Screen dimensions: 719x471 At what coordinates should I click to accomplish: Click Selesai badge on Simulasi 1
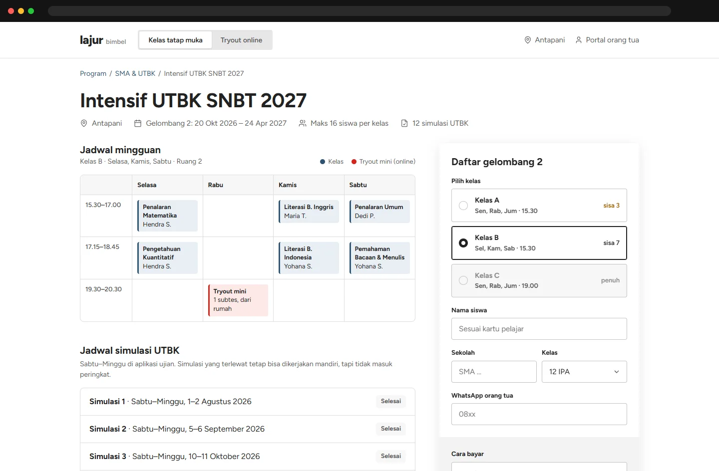click(x=391, y=401)
